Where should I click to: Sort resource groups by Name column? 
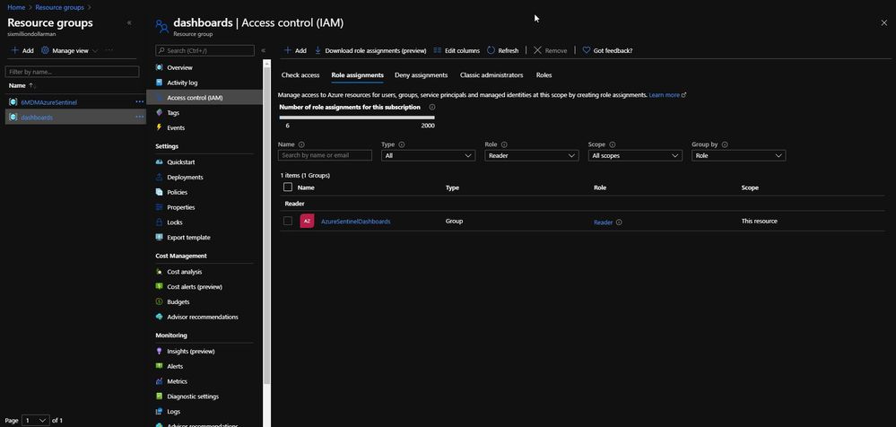(22, 85)
